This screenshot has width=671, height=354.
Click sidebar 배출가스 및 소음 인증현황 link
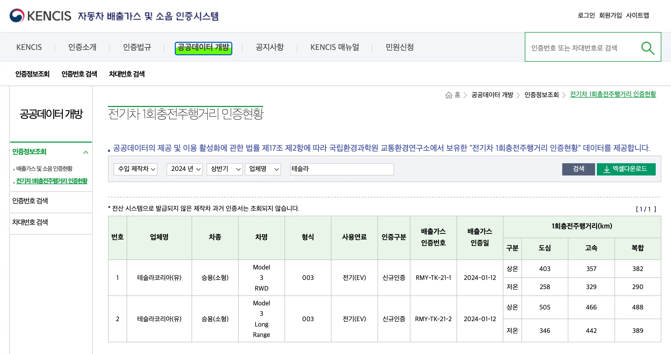pos(45,169)
